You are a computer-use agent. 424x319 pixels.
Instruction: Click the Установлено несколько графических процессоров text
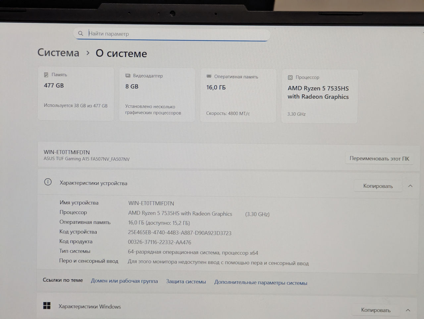pos(153,110)
